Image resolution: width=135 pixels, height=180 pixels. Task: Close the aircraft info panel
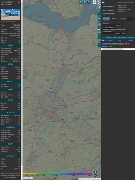tap(19, 2)
